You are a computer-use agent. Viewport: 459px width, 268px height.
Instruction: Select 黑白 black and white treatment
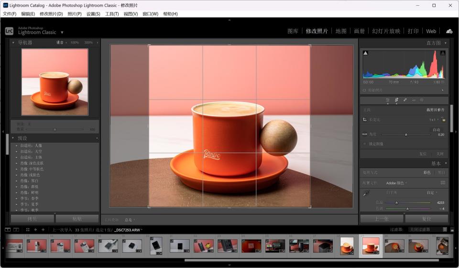441,172
